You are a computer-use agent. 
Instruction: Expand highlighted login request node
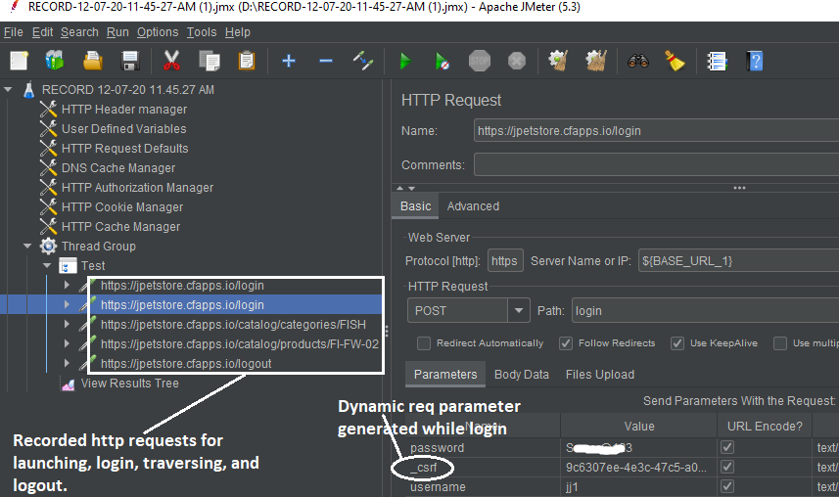coord(67,304)
